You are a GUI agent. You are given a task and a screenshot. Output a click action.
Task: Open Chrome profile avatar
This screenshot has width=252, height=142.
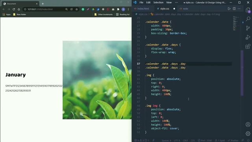(123, 9)
